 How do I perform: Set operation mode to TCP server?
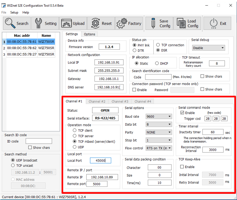coord(74,136)
